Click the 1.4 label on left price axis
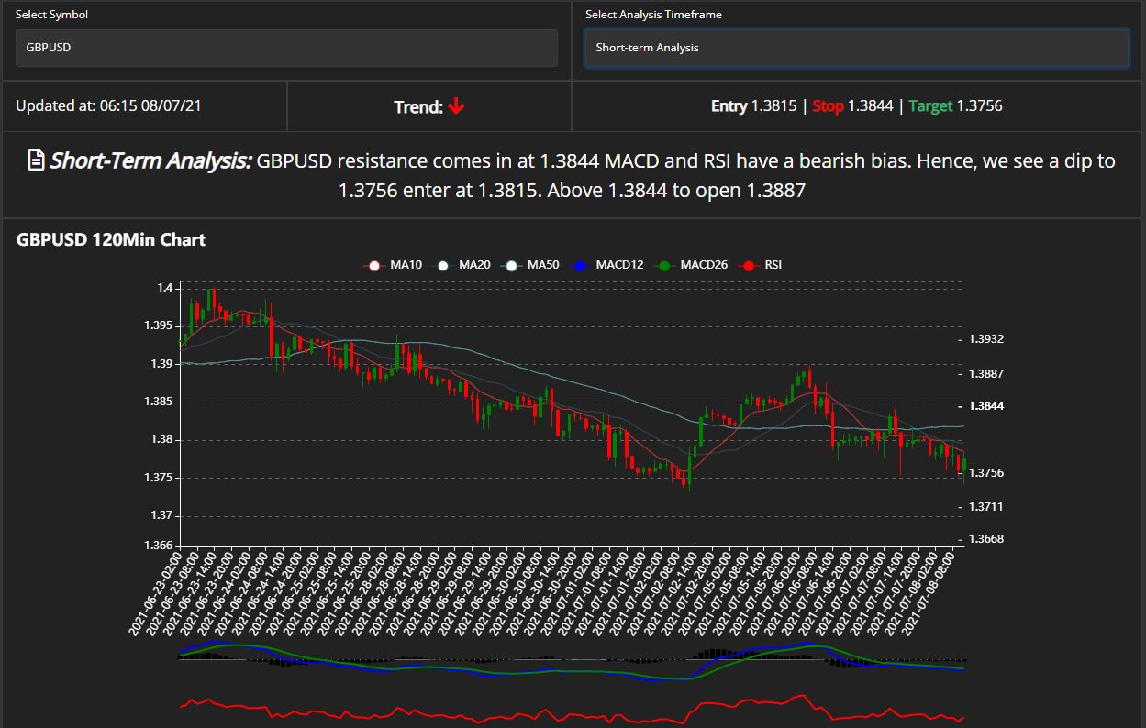 click(x=165, y=288)
